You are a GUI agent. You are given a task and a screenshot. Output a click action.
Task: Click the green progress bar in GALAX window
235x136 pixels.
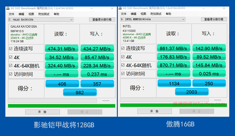pyautogui.click(x=62, y=106)
